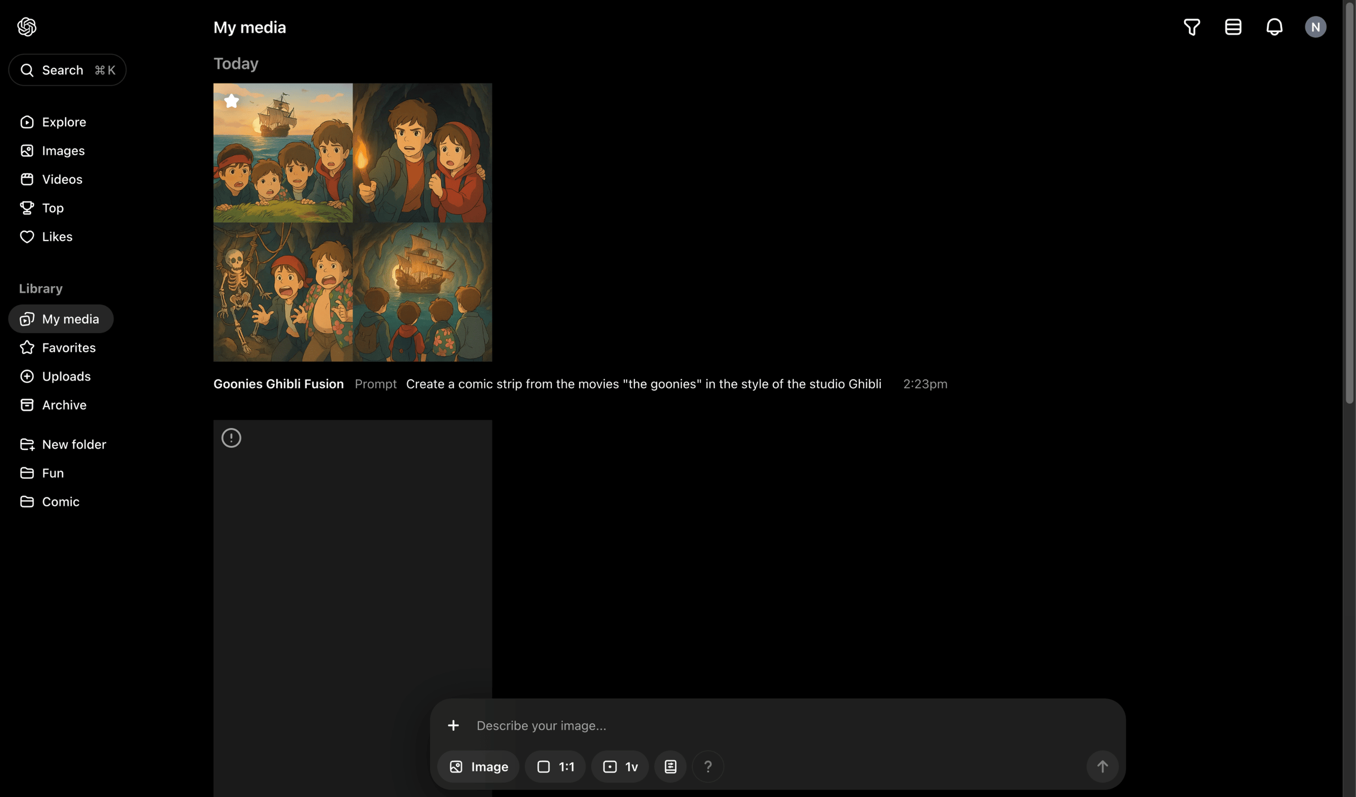Click the Goonies Ghibli Fusion title

pos(279,384)
